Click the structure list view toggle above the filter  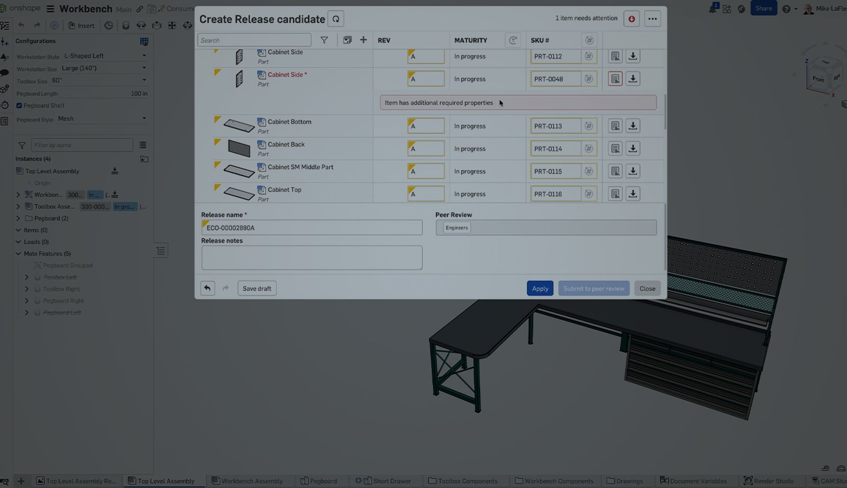142,145
